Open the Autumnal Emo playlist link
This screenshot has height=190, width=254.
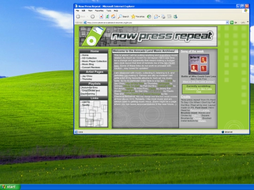coord(90,88)
